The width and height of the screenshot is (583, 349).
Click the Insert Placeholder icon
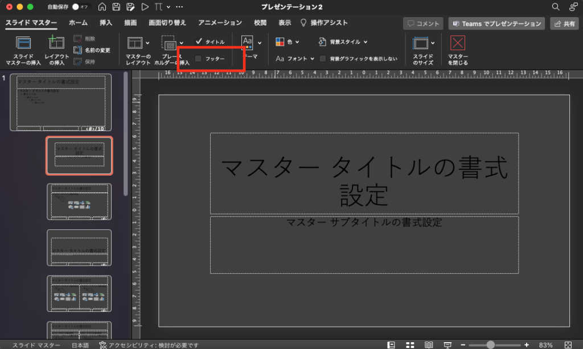tap(169, 43)
